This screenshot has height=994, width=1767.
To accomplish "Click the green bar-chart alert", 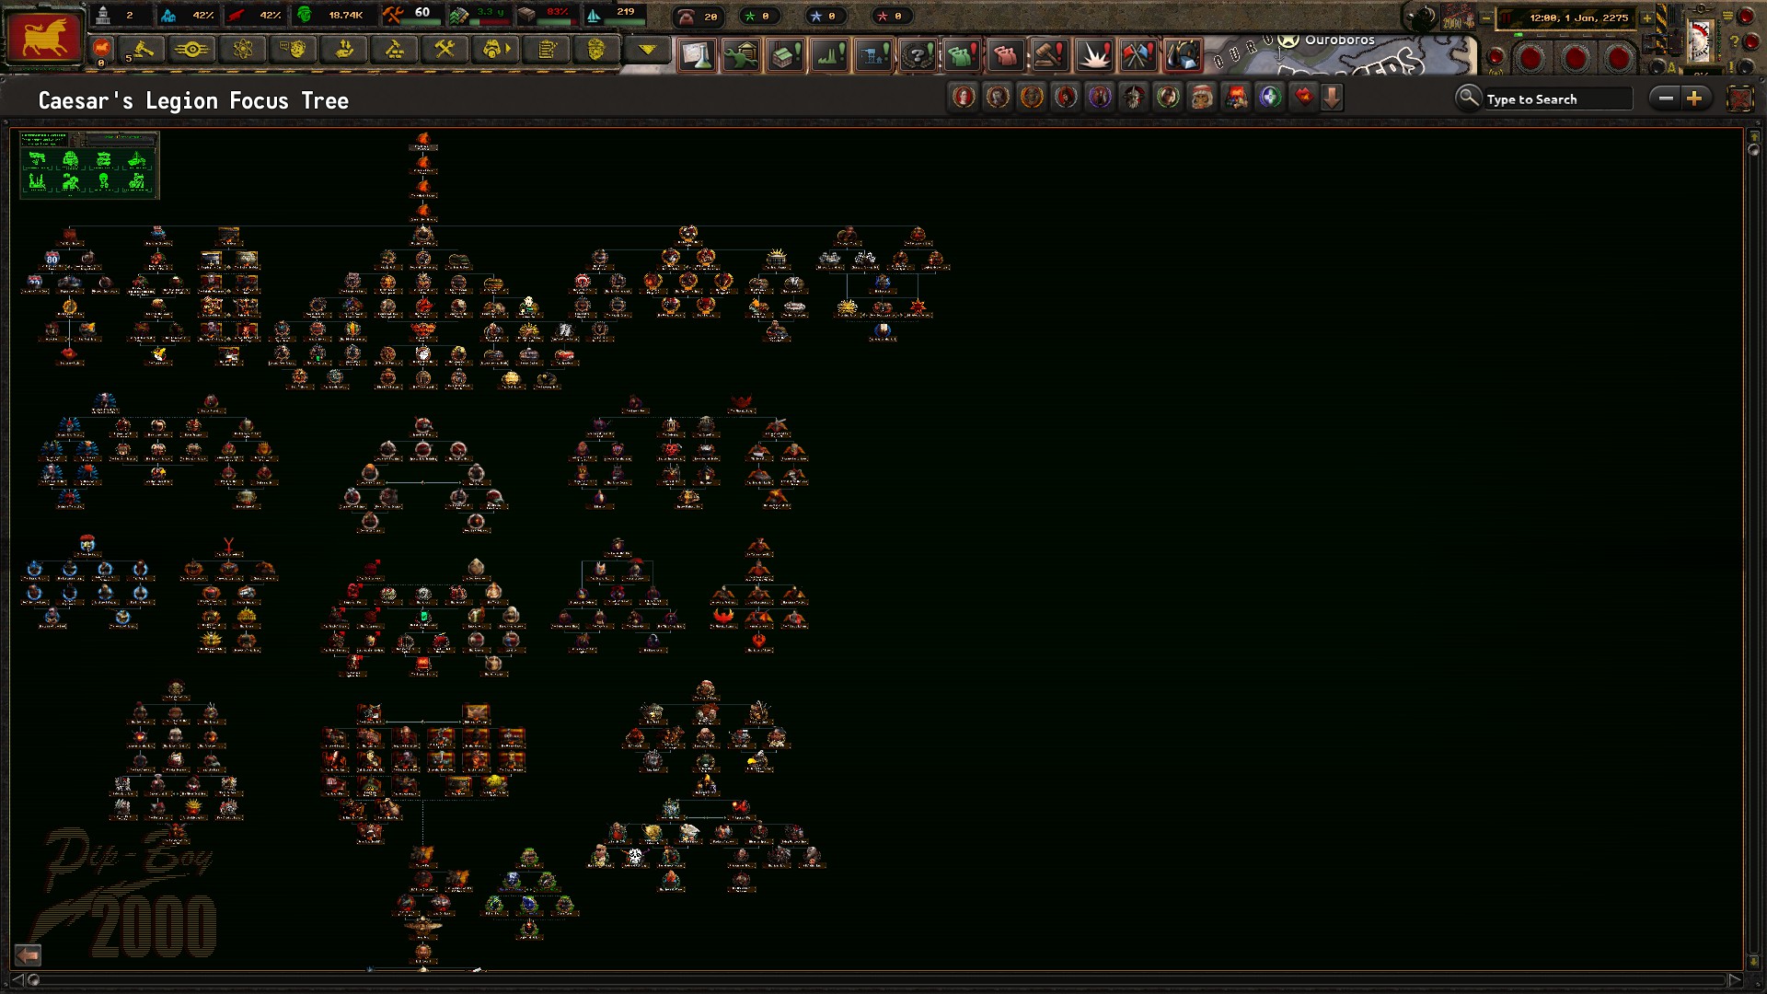I will tap(830, 55).
